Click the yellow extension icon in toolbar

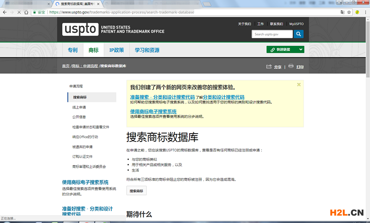357,12
